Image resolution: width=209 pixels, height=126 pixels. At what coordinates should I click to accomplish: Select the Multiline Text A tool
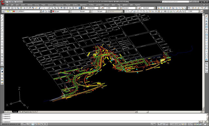coord(2,65)
